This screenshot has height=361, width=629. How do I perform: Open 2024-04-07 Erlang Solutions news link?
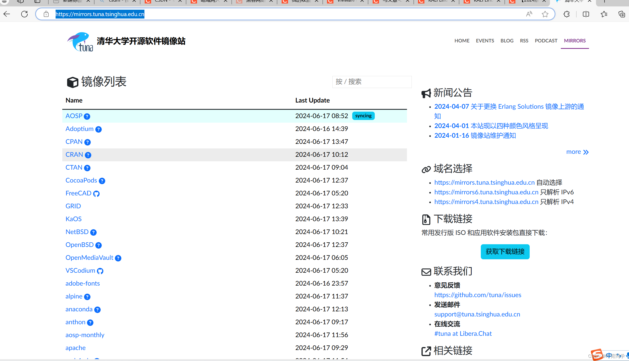(509, 111)
